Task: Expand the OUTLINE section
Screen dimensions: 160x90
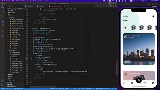Action: pyautogui.click(x=9, y=82)
